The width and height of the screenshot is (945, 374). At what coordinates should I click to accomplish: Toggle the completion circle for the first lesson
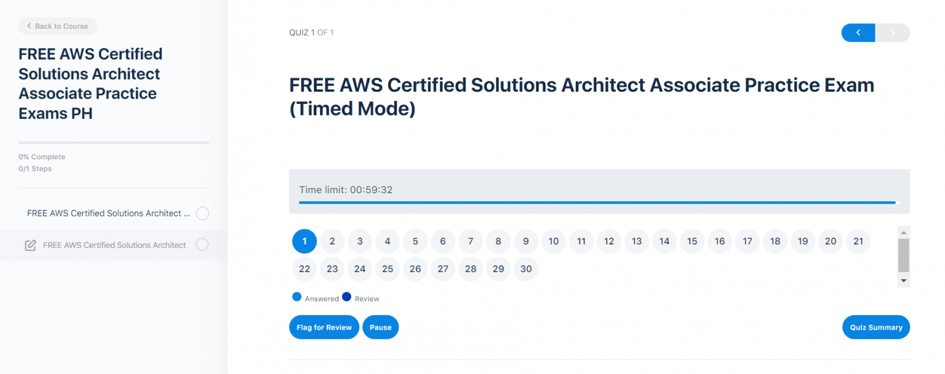click(x=202, y=213)
